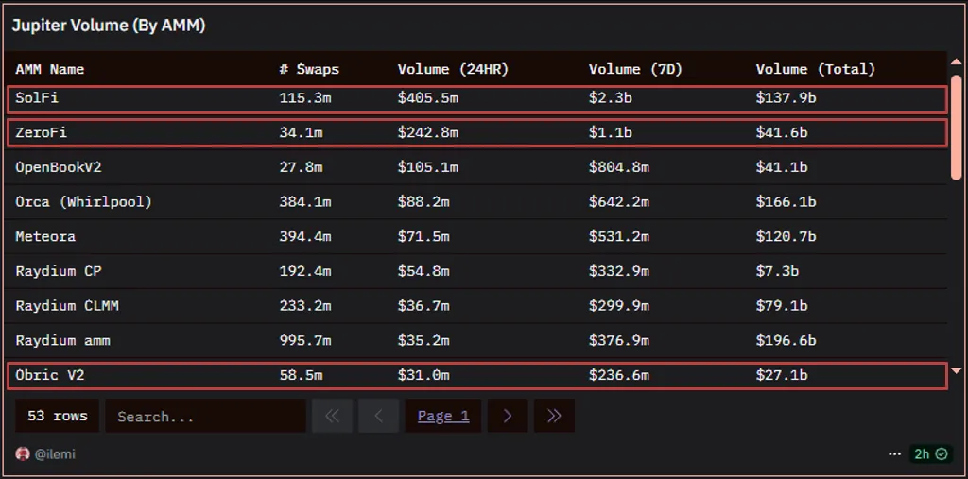The width and height of the screenshot is (968, 479).
Task: Go to the first page (double-left arrow)
Action: [x=332, y=416]
